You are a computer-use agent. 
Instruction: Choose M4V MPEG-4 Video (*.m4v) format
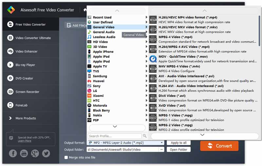[x=203, y=69]
